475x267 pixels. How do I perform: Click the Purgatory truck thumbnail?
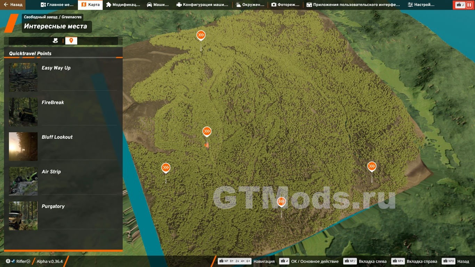[23, 216]
